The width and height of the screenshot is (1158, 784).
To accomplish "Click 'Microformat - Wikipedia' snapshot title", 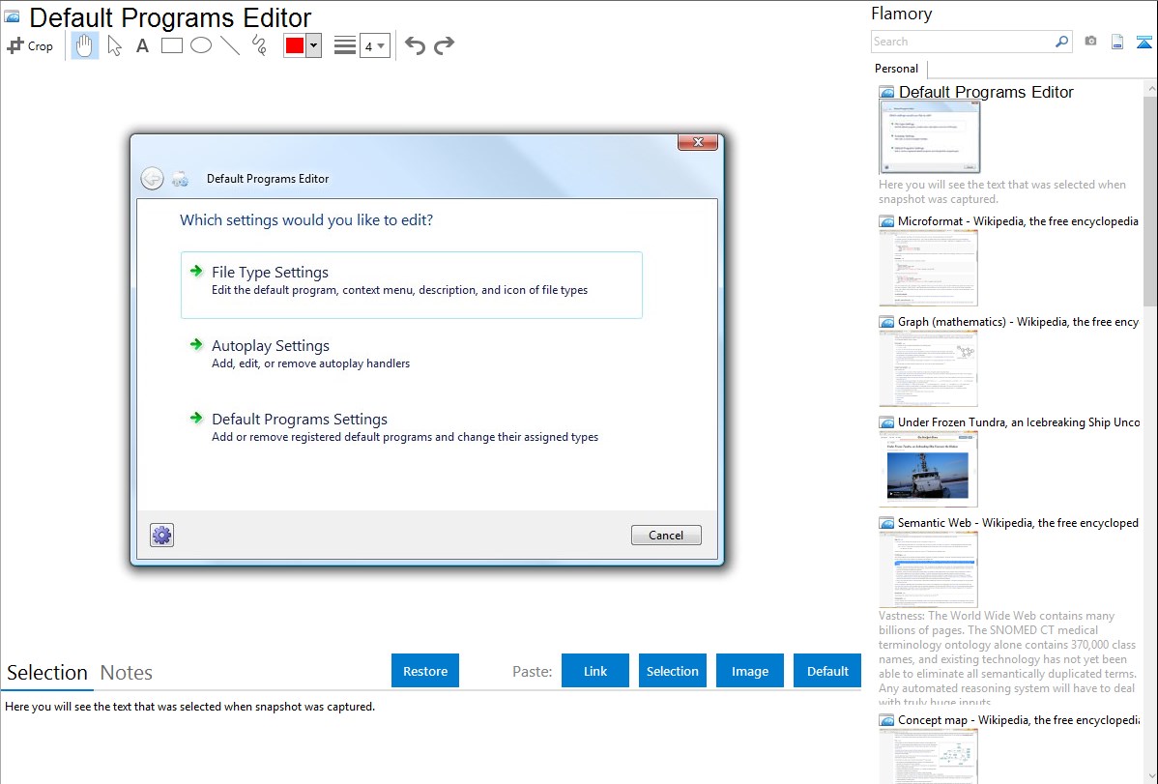I will (x=1018, y=221).
